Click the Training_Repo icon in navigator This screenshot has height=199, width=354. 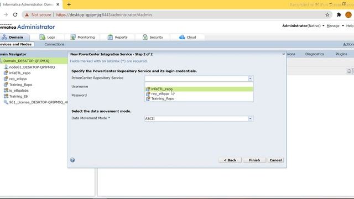coord(6,85)
